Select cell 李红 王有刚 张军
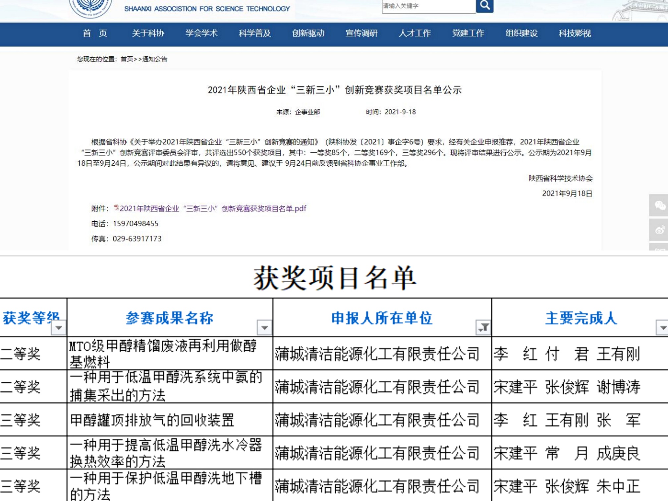This screenshot has height=501, width=668. 580,419
